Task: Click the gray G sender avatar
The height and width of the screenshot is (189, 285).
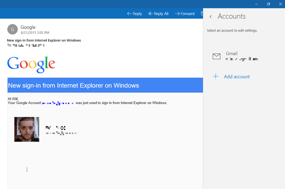Action: 12,29
